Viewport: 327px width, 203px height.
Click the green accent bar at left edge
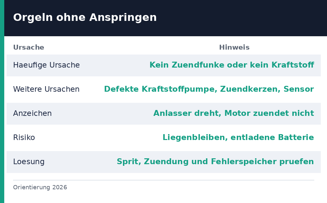(x=2, y=101)
